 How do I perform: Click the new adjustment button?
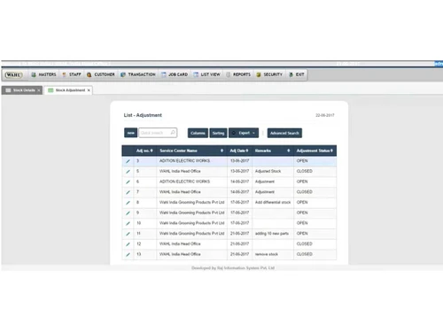coord(130,133)
